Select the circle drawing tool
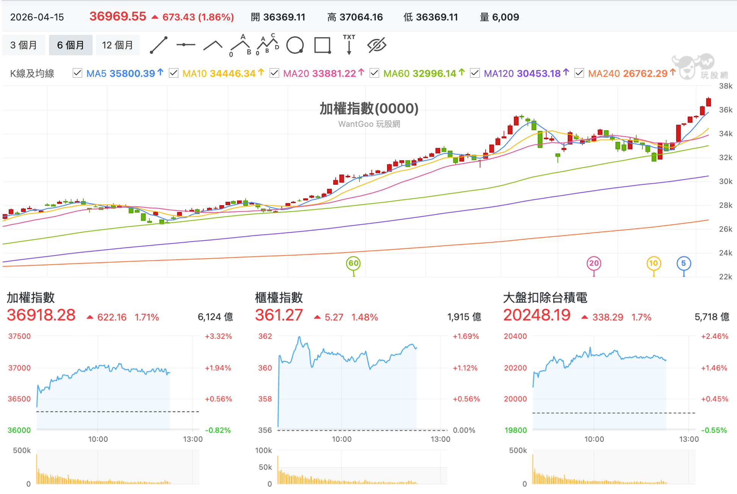Screen dimensions: 737x494 click(x=295, y=45)
